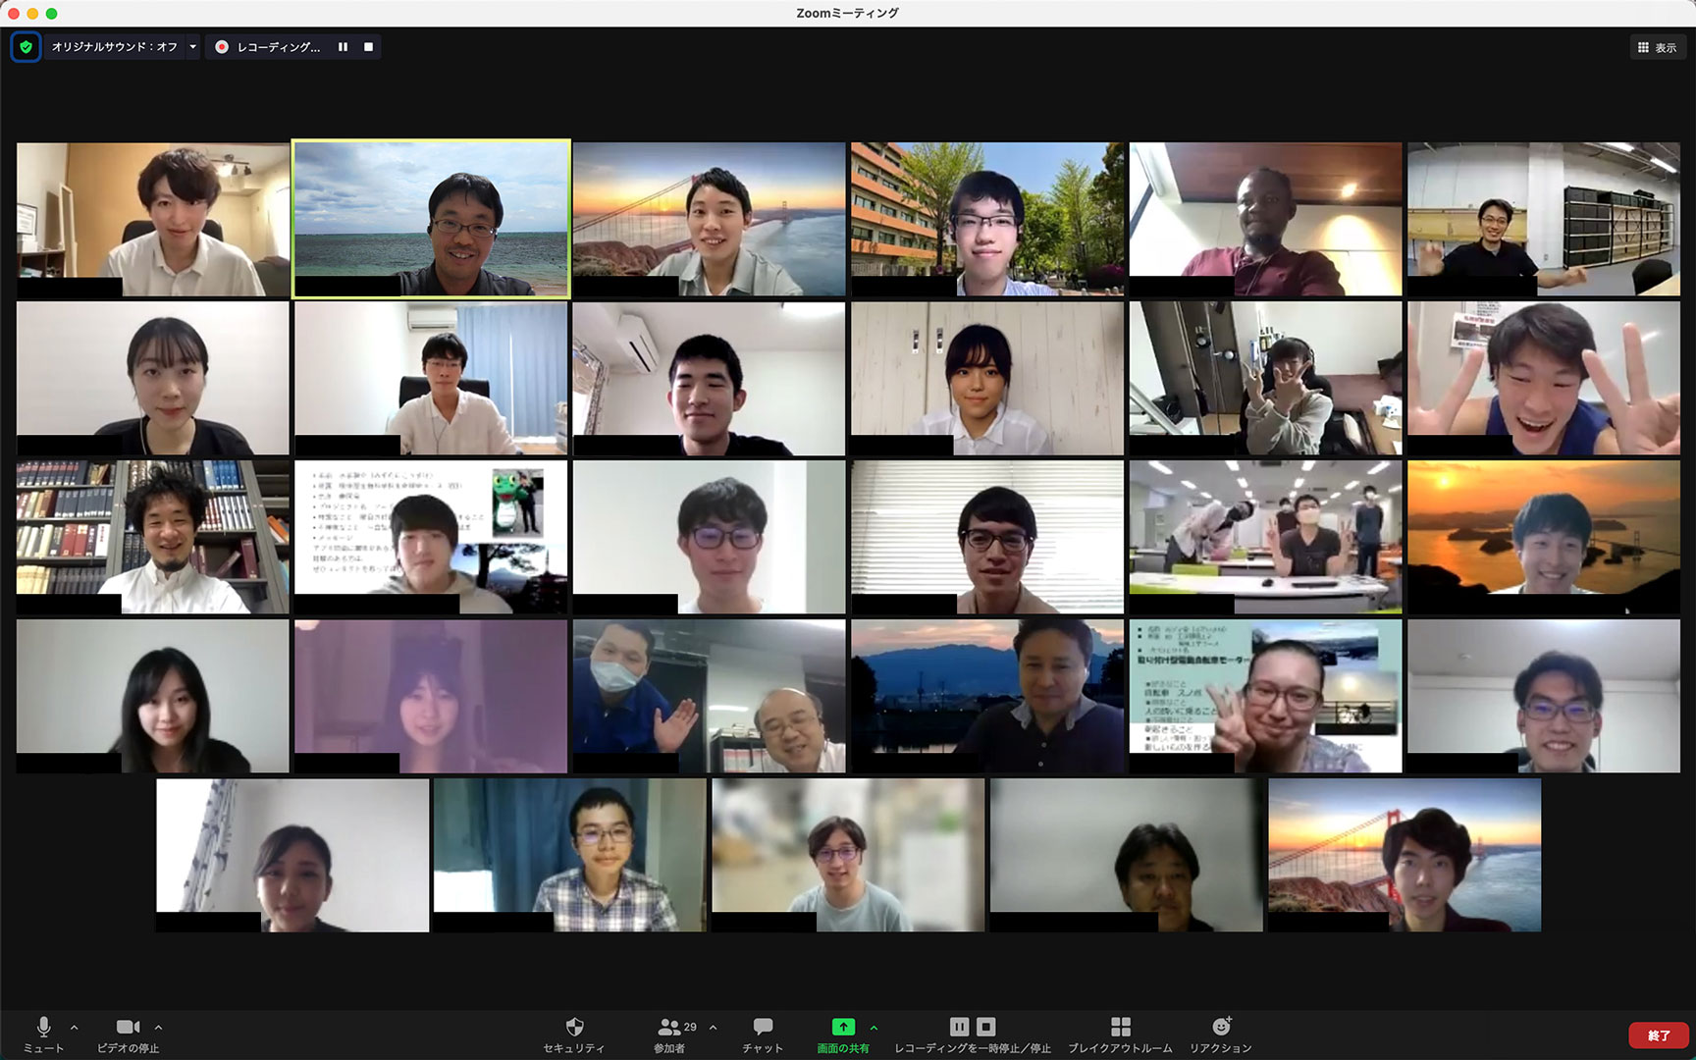Toggle オリジナルサウンド original sound setting
The height and width of the screenshot is (1060, 1696).
(x=114, y=47)
